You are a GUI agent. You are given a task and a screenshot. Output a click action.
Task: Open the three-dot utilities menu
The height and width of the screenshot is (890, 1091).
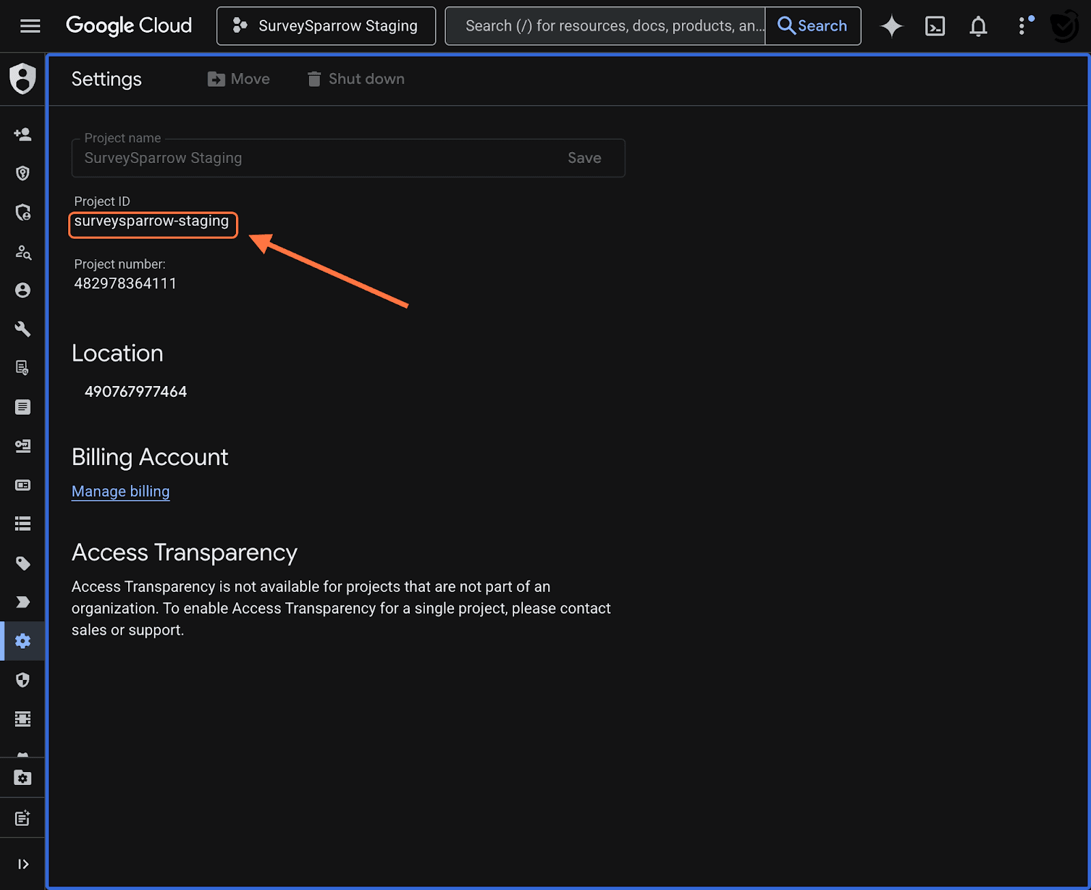coord(1021,26)
